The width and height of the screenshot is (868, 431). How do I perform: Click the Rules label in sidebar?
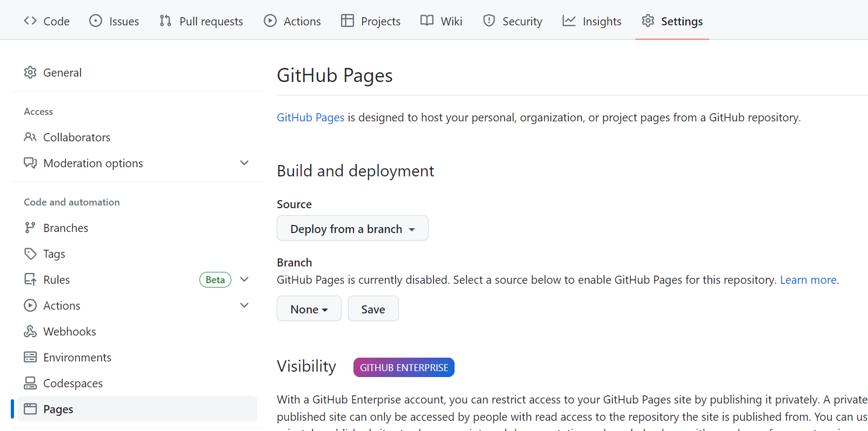coord(57,279)
